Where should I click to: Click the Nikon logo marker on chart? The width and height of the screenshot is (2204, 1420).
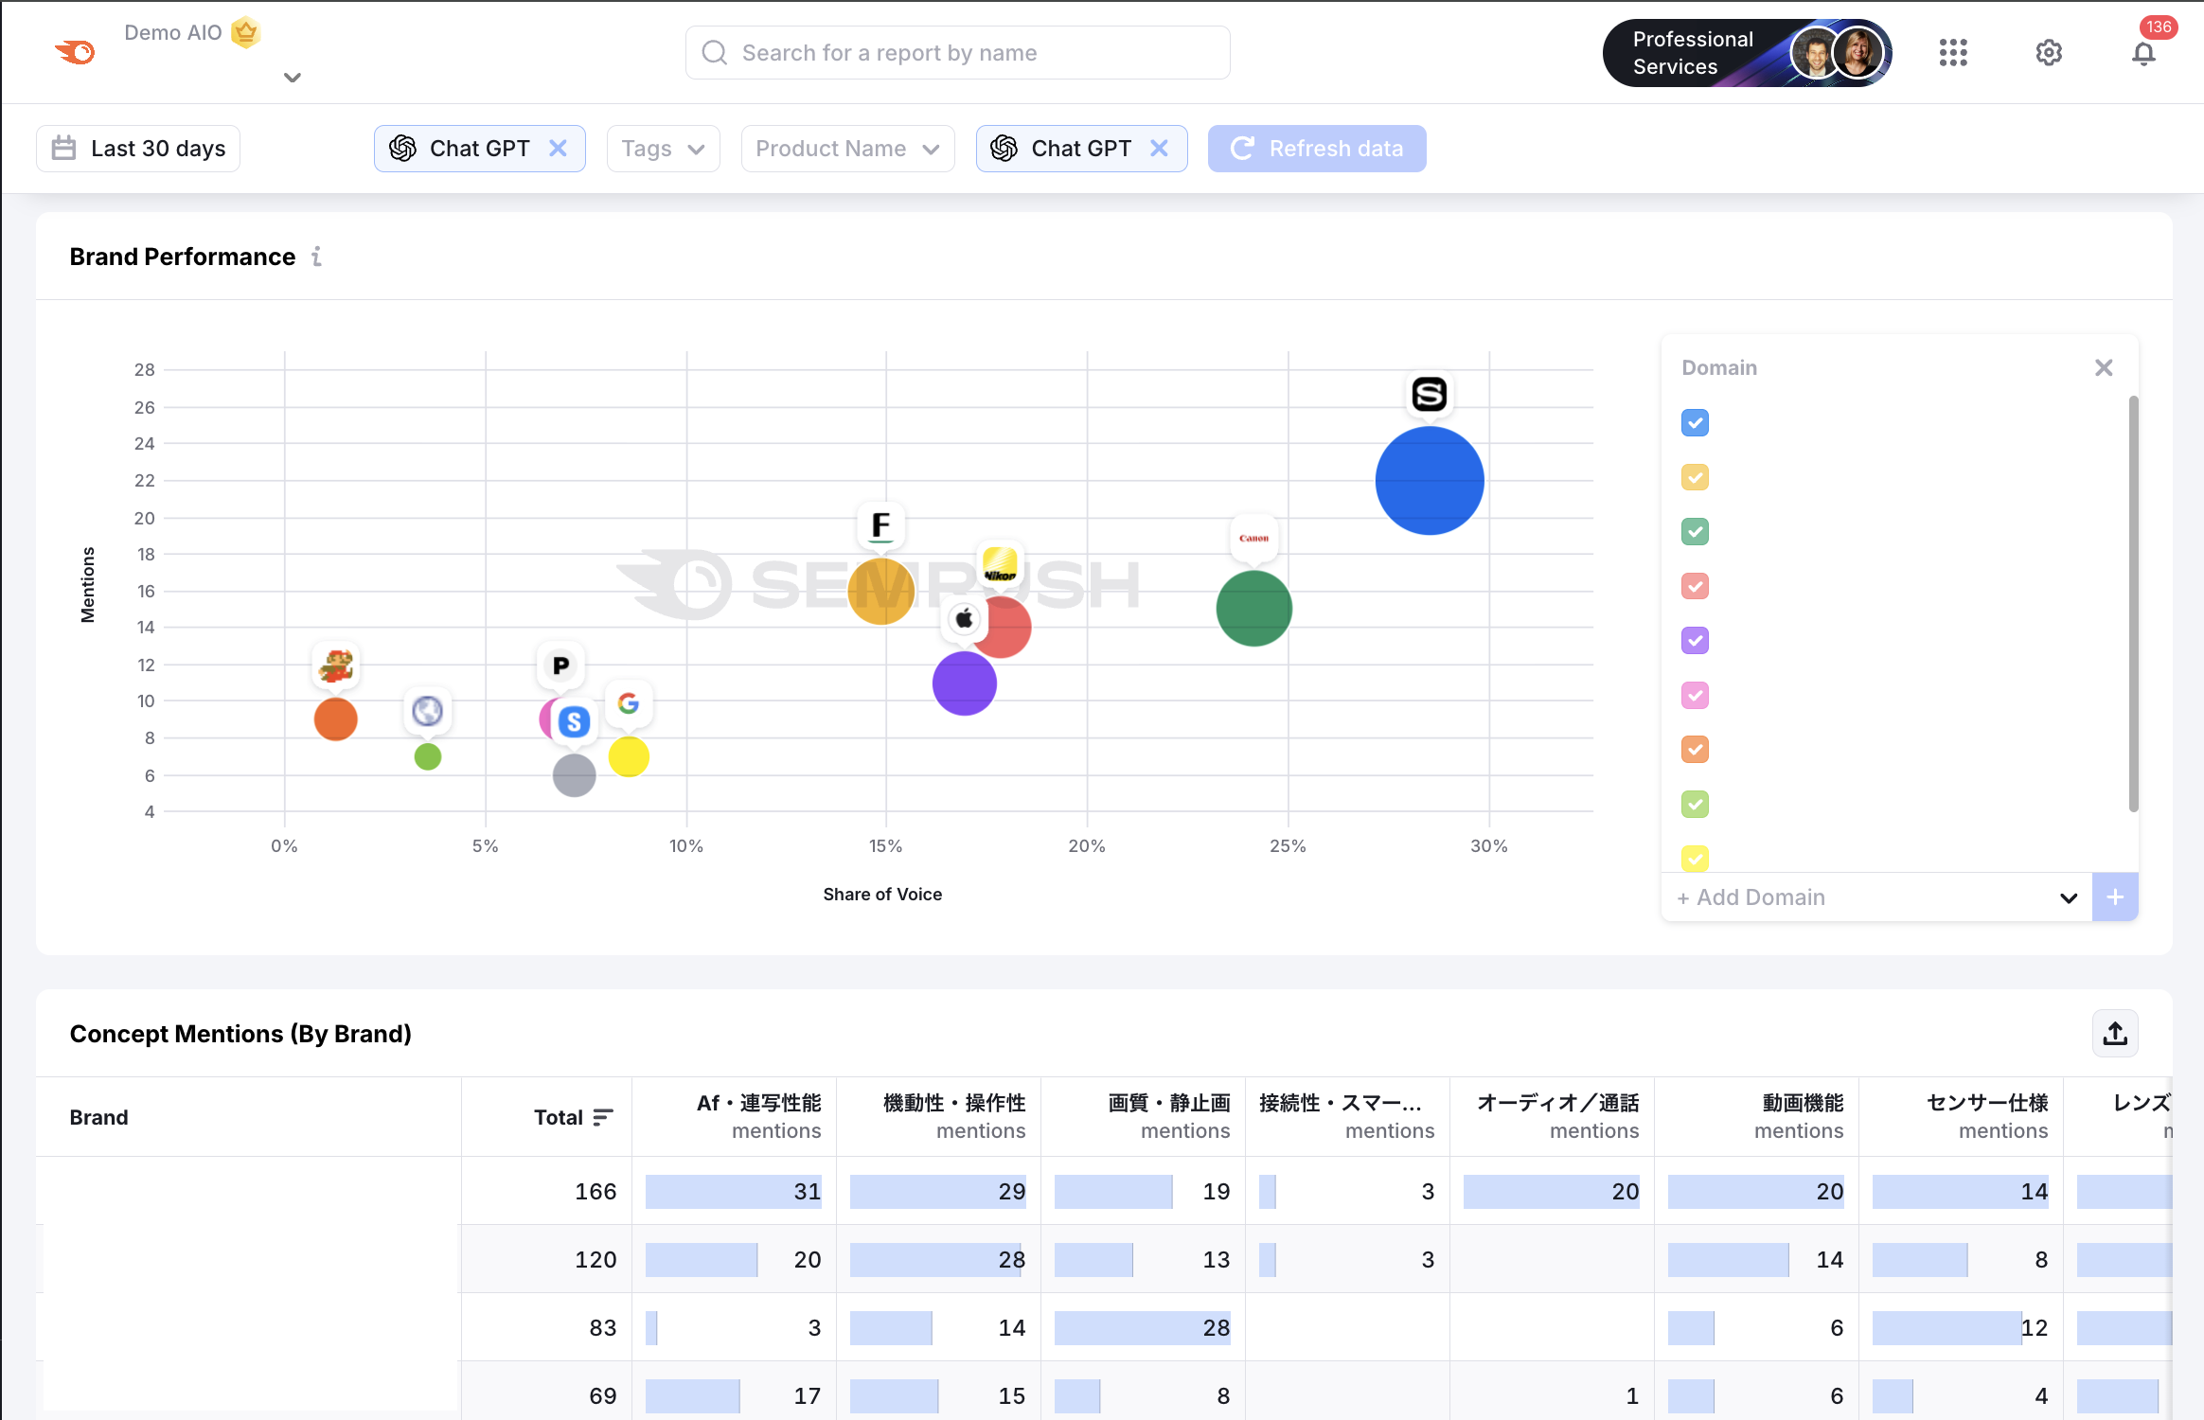(1000, 565)
